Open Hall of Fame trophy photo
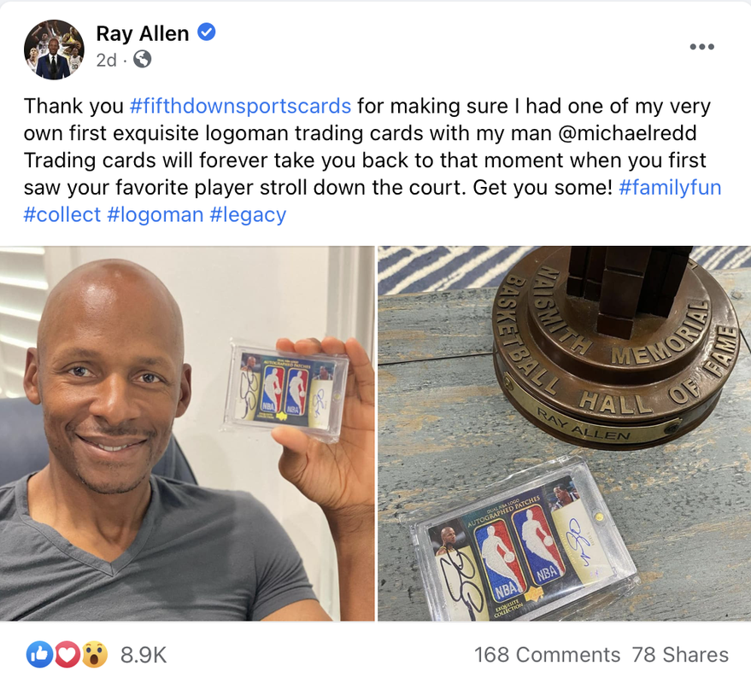 564,434
